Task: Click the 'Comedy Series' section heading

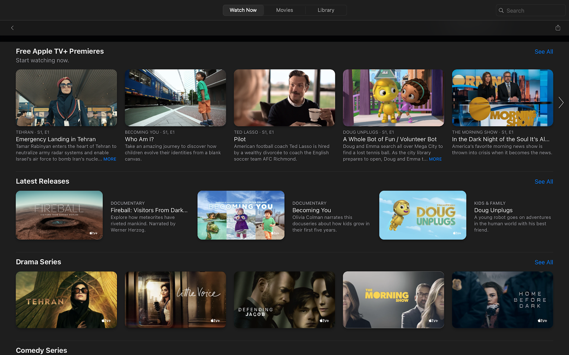Action: coord(42,350)
